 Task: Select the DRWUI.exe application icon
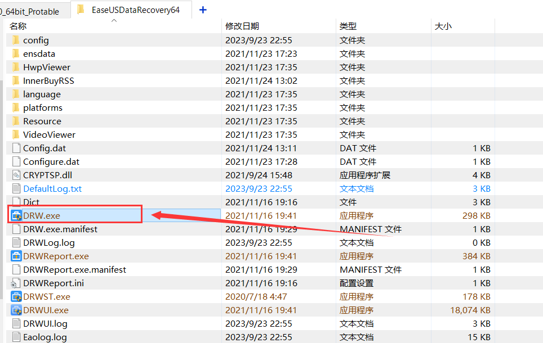click(15, 310)
